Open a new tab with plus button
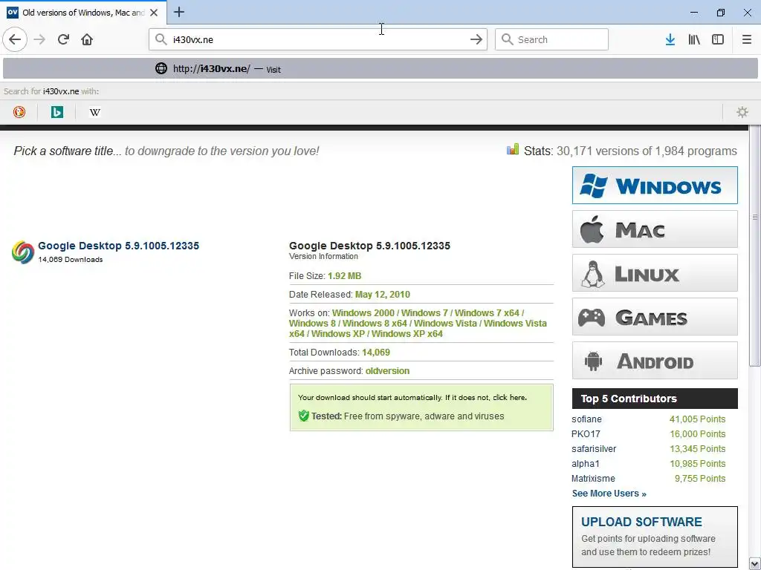The height and width of the screenshot is (570, 761). pos(179,12)
